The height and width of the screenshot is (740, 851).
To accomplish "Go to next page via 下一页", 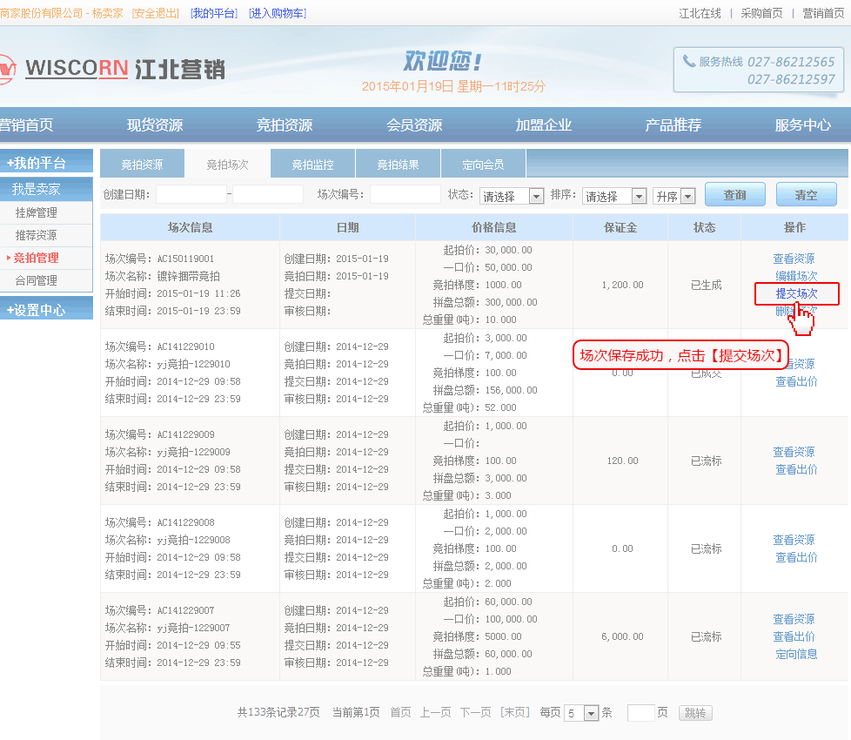I will pyautogui.click(x=475, y=712).
